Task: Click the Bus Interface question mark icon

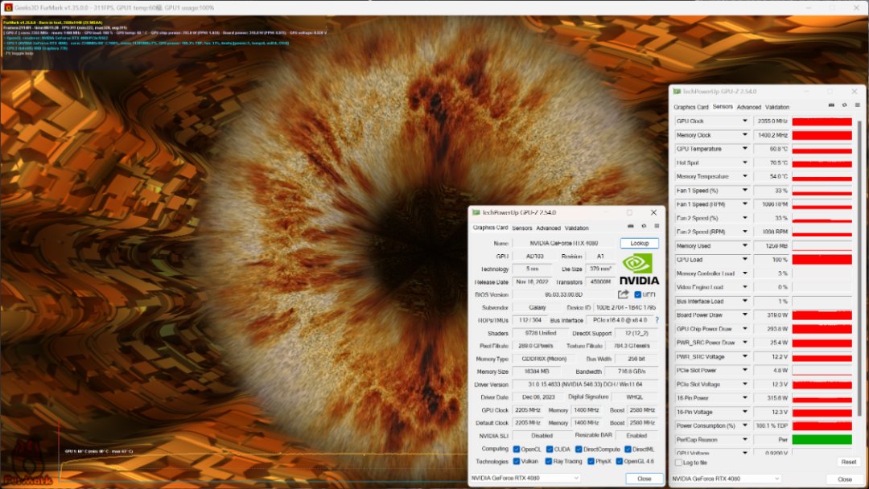Action: 657,320
